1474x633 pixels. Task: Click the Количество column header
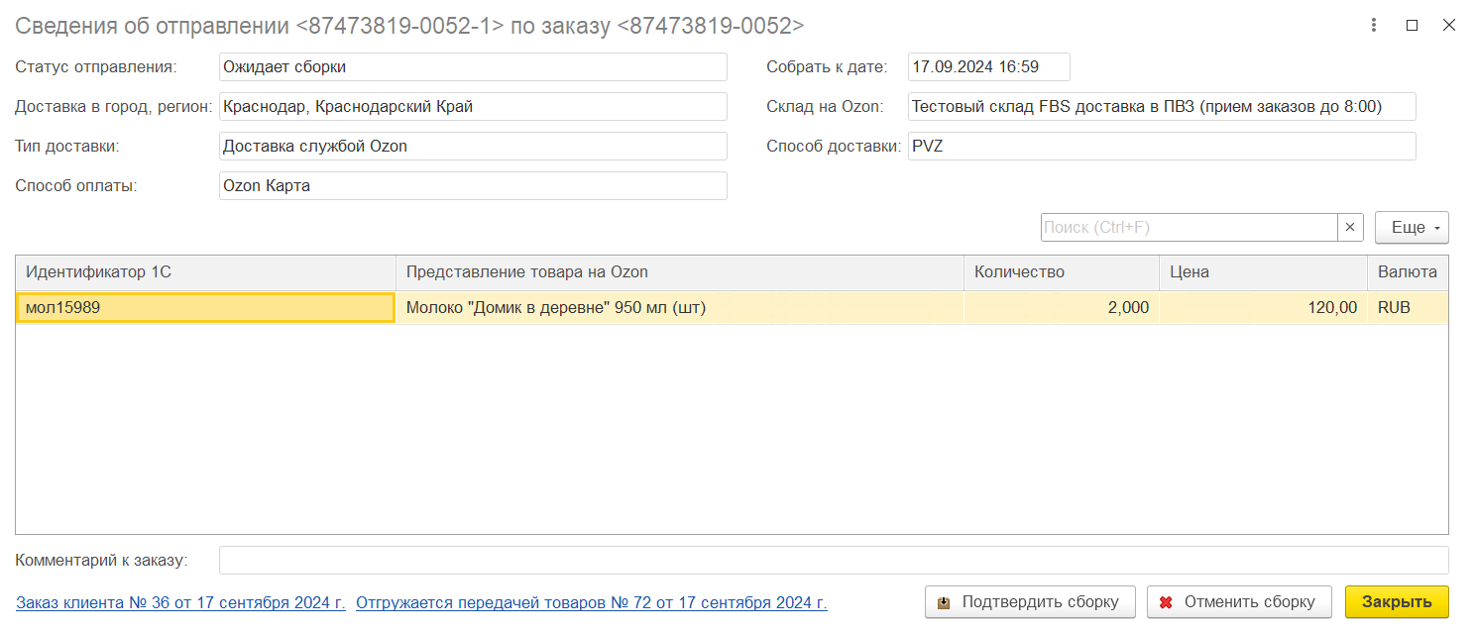pos(1061,272)
